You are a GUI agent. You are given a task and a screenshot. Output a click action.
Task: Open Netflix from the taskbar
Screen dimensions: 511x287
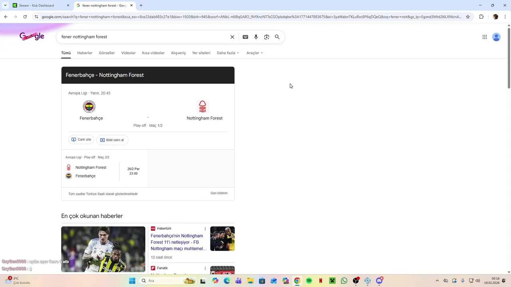[321, 281]
